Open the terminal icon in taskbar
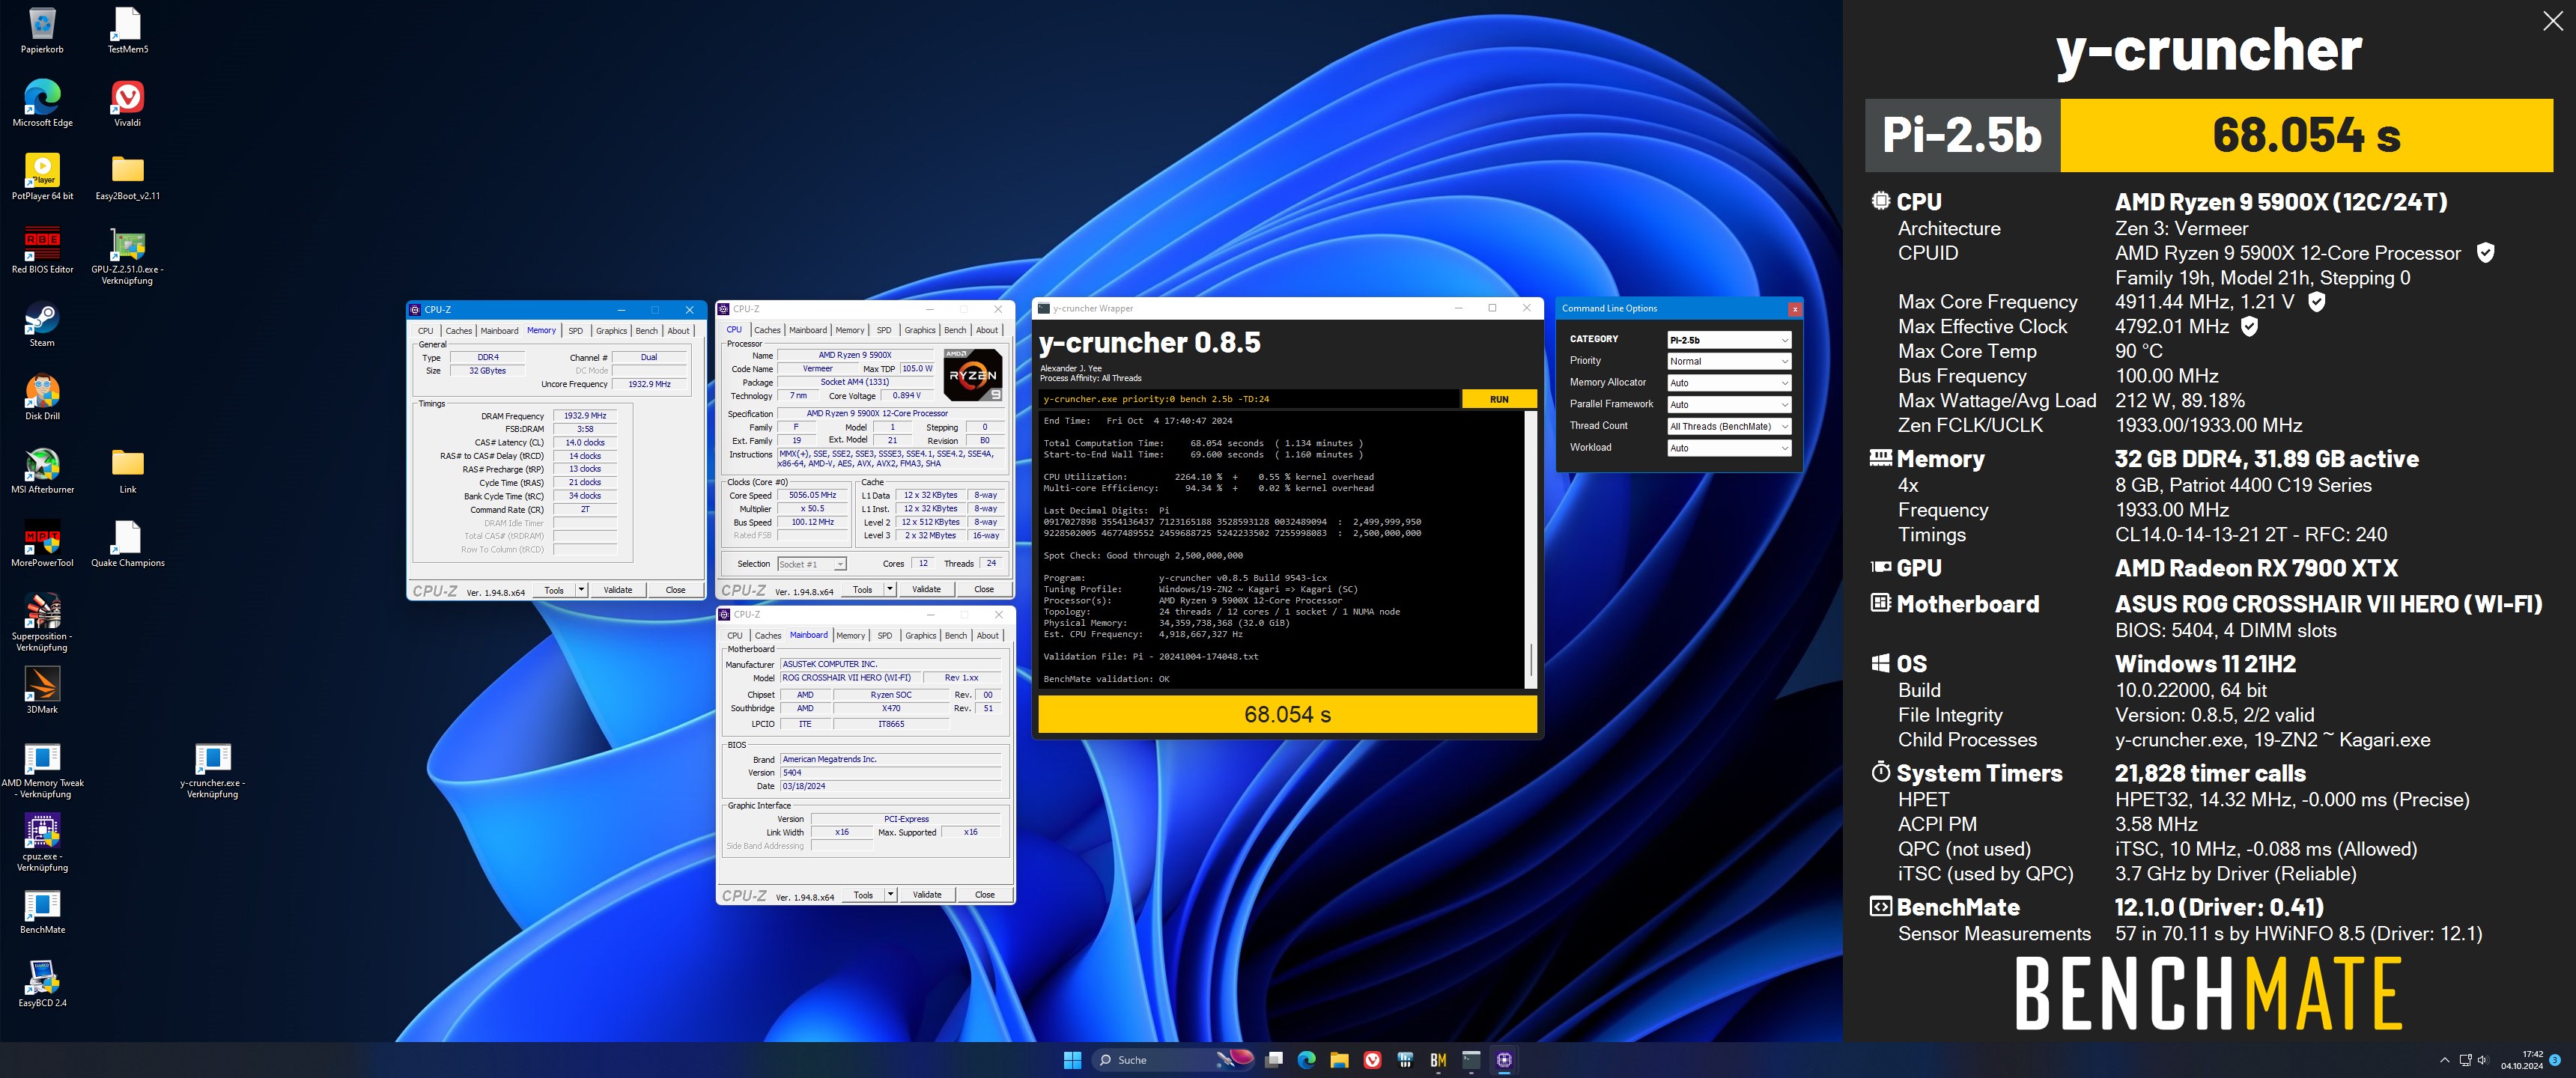This screenshot has width=2576, height=1078. pyautogui.click(x=1471, y=1060)
